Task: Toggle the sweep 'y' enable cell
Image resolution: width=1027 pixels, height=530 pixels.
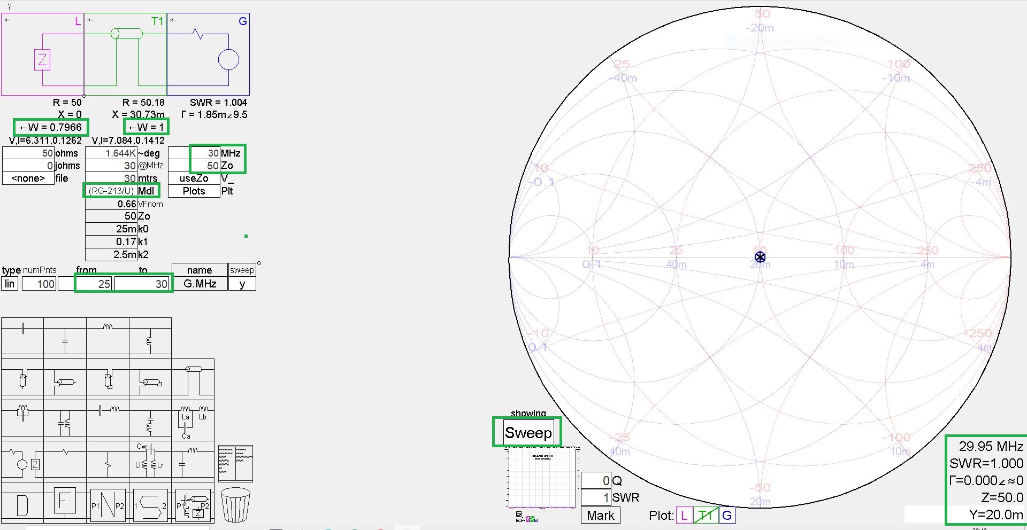Action: 242,284
